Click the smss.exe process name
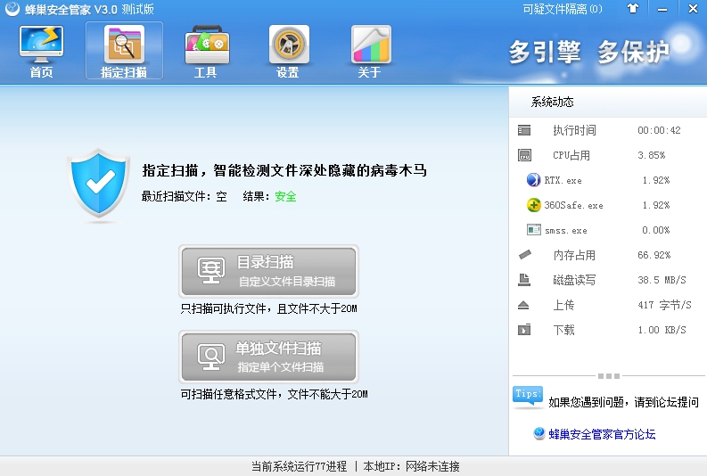This screenshot has height=476, width=707. click(x=566, y=230)
